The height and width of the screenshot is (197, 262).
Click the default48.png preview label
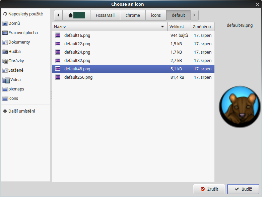point(240,25)
